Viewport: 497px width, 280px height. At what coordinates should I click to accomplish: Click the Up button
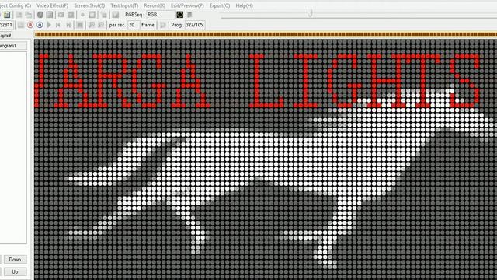coord(15,271)
